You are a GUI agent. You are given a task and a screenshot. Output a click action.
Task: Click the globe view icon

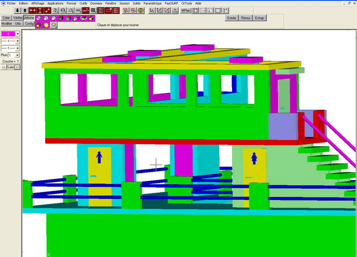click(x=141, y=10)
